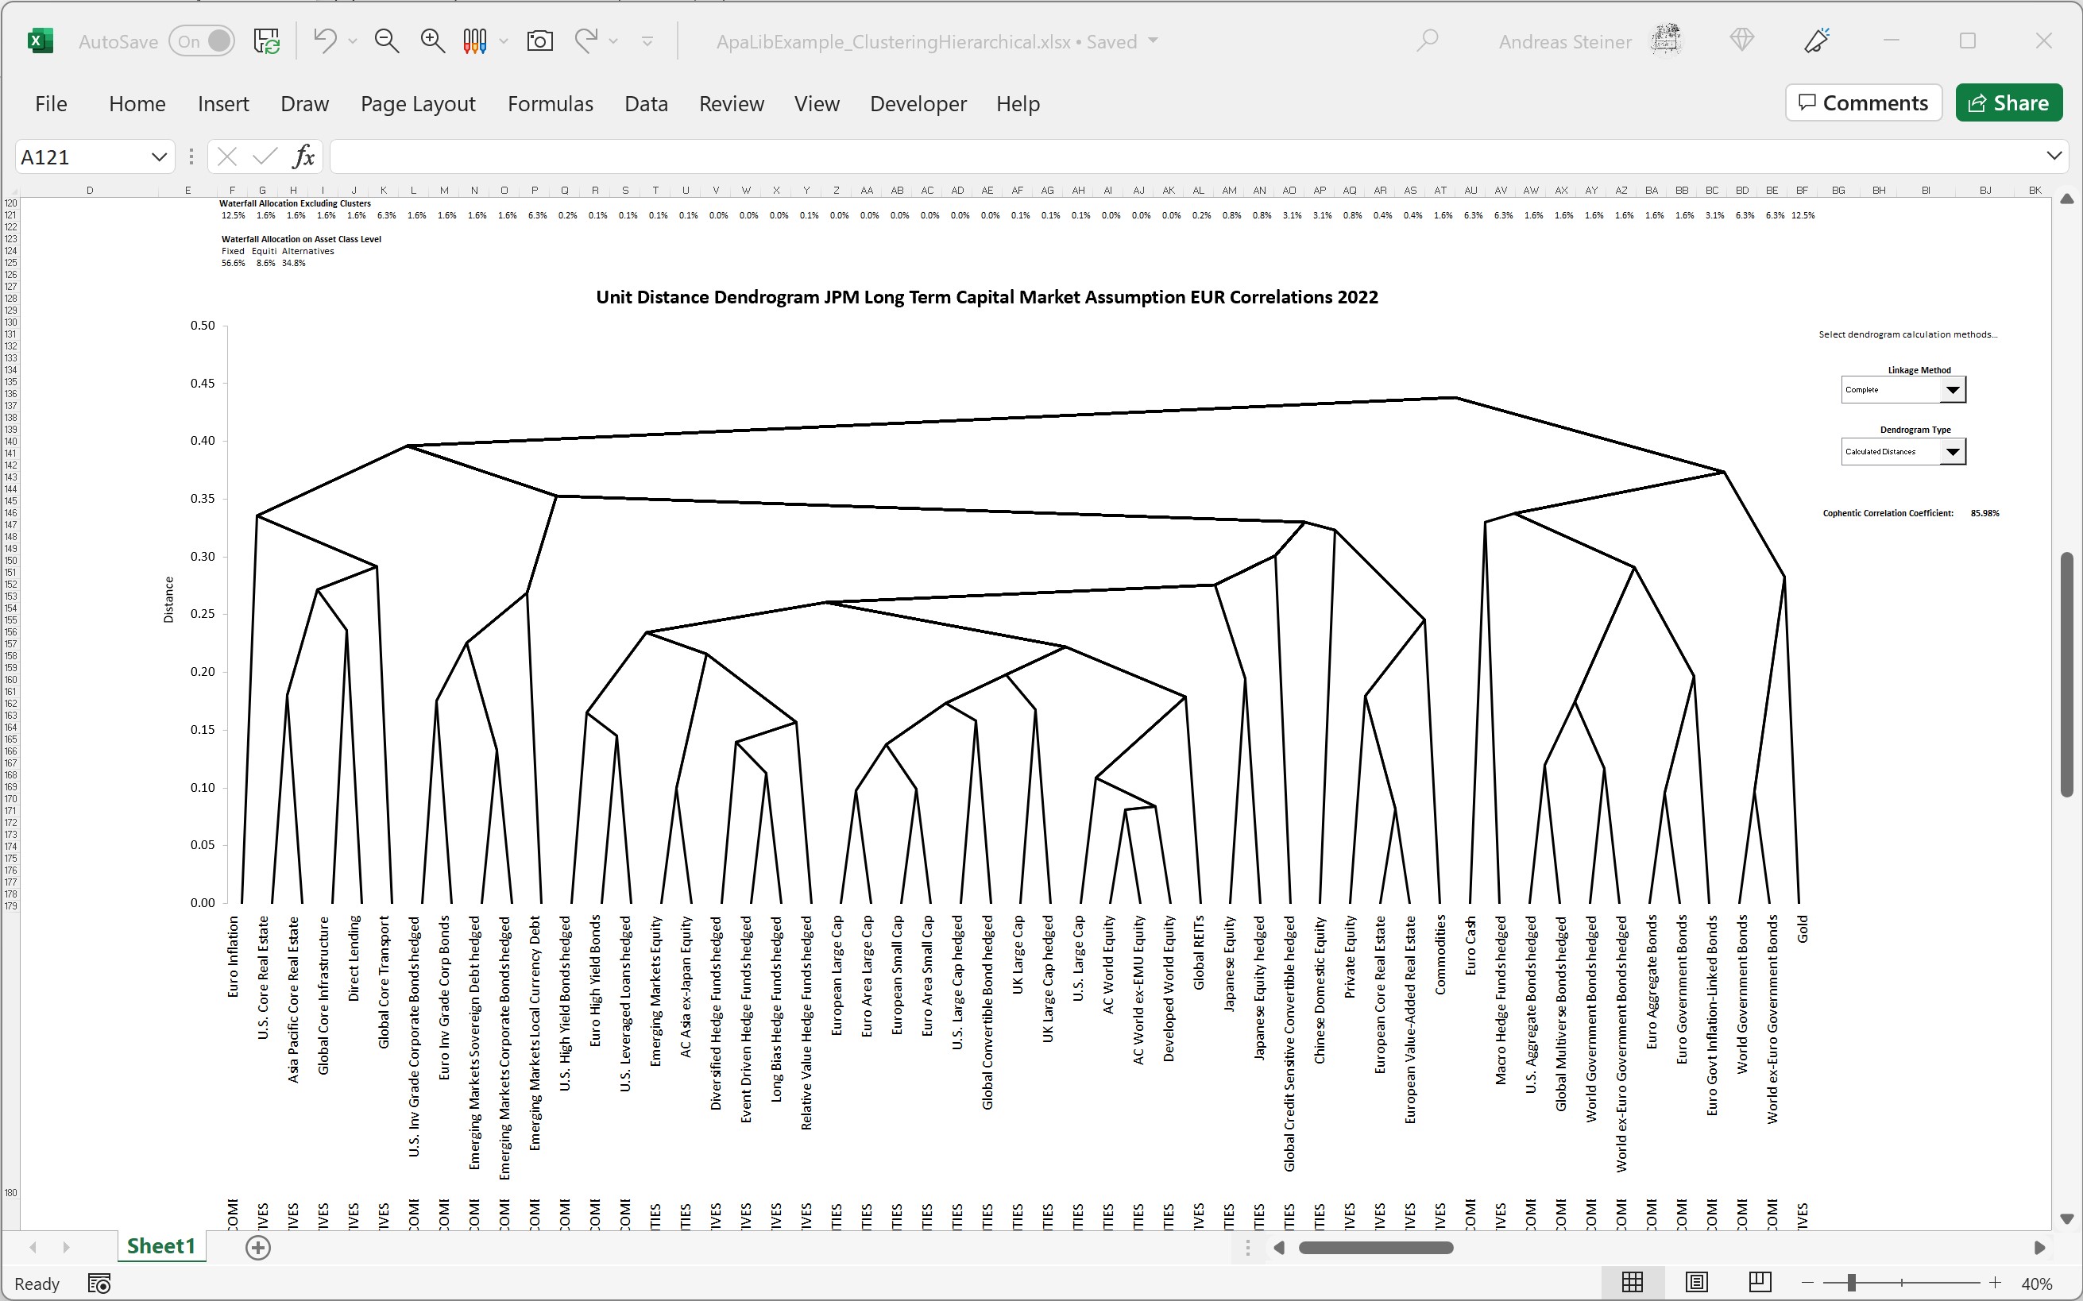Click the Enter checkmark formula bar icon
2083x1301 pixels.
pyautogui.click(x=265, y=156)
